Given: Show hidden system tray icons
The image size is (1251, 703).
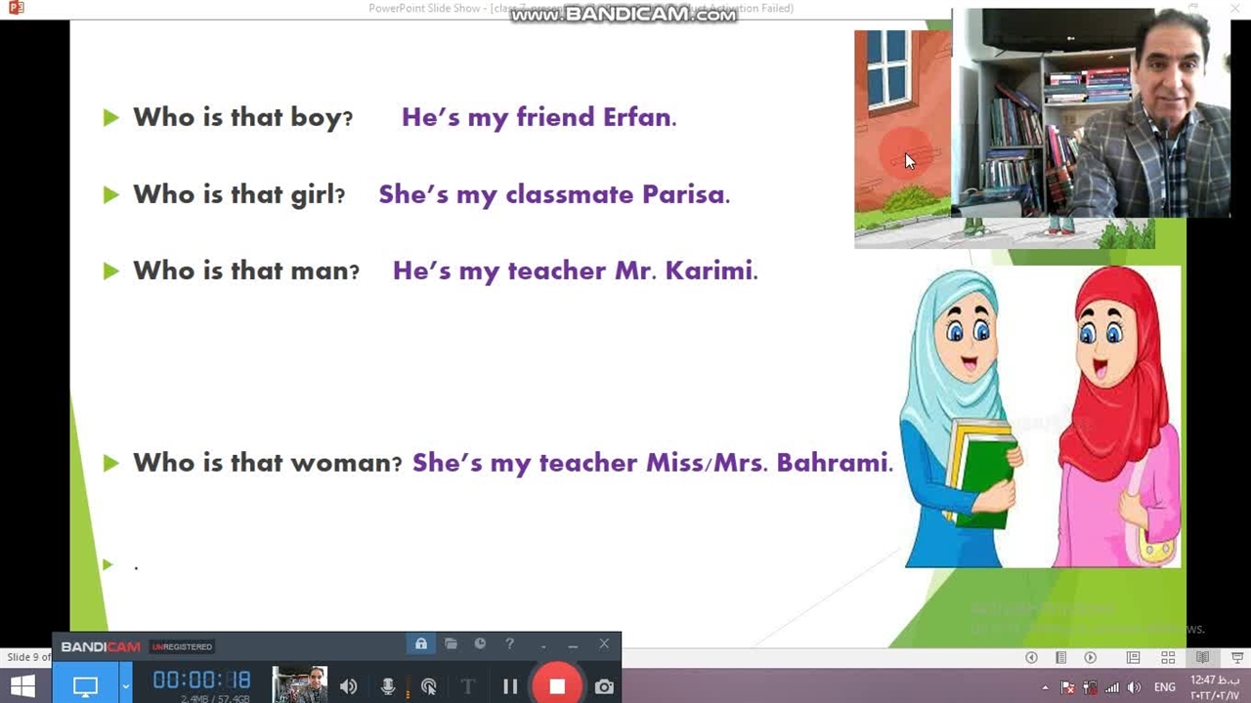Looking at the screenshot, I should [1045, 687].
